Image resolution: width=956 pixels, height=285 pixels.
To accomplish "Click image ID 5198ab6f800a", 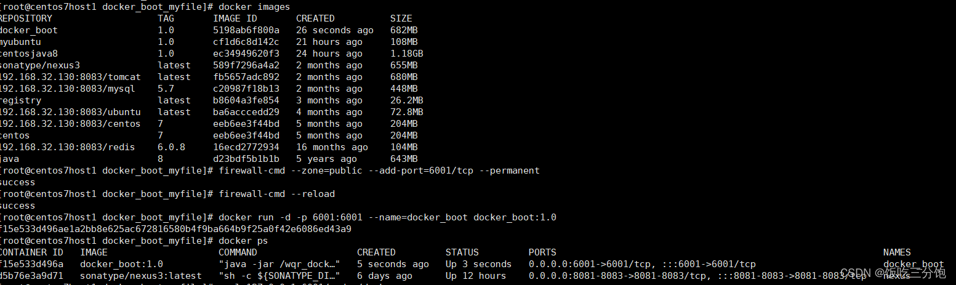I will coord(246,30).
